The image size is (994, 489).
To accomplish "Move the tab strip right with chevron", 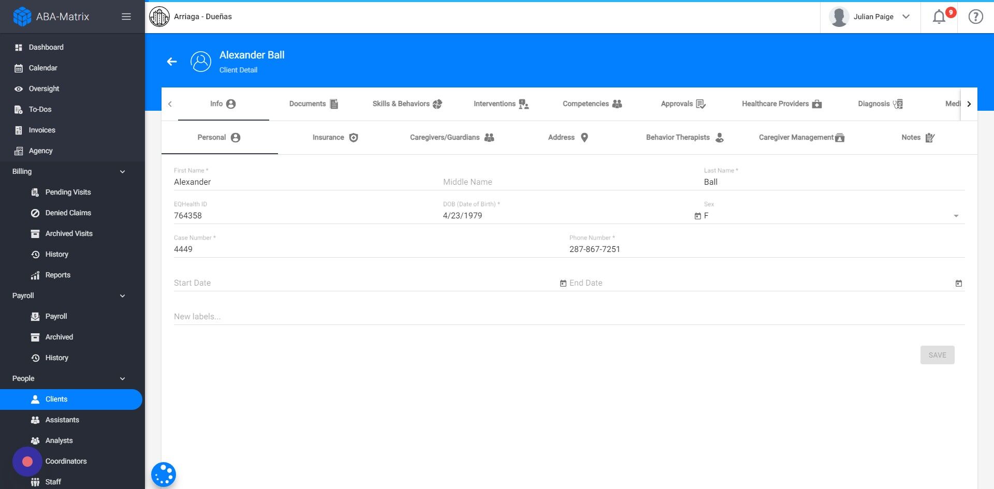I will click(969, 104).
